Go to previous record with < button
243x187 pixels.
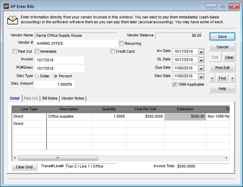[x=212, y=78]
